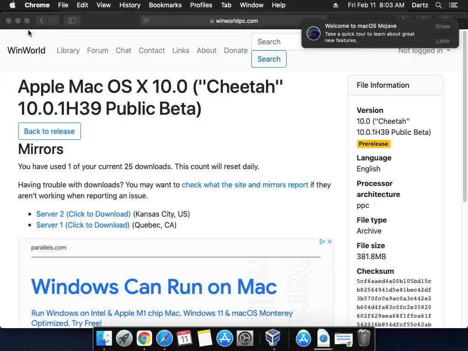Open check what the site and mirrors report link

(245, 185)
